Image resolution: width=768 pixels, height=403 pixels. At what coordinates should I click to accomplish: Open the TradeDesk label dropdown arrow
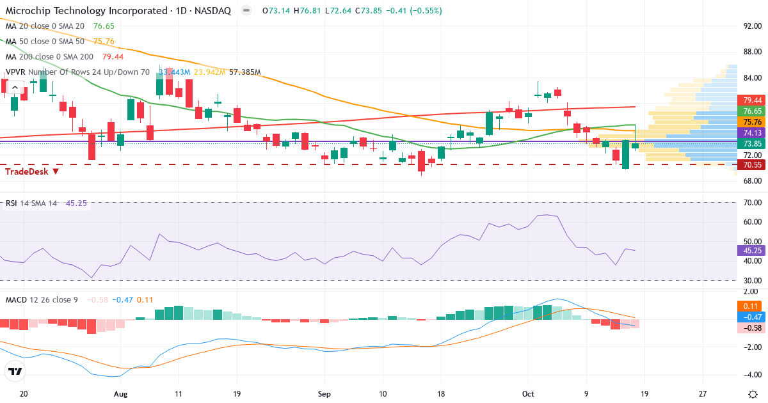point(56,171)
